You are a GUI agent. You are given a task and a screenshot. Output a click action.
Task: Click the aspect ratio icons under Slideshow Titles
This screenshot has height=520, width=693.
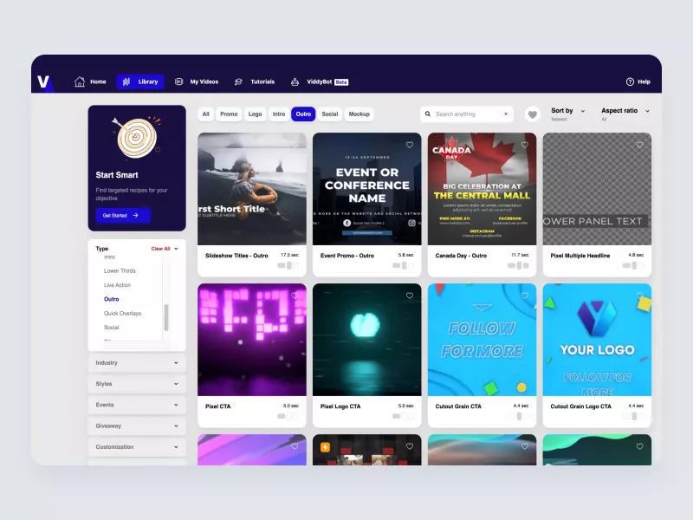coord(288,265)
